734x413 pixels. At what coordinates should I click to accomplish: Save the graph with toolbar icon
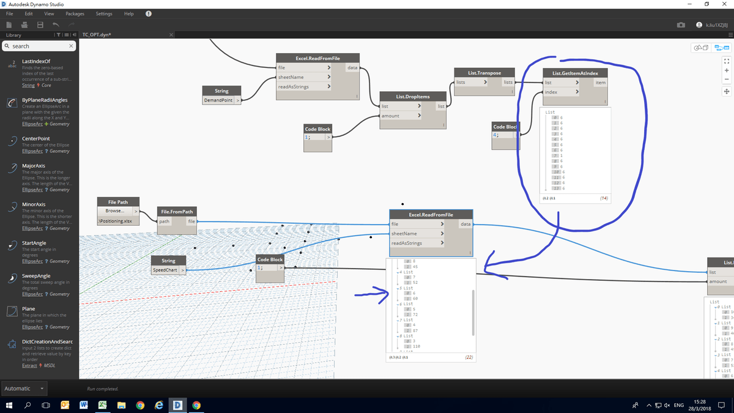[40, 24]
